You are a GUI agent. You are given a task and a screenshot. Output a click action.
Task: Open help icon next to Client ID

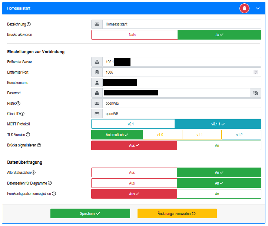pos(22,114)
